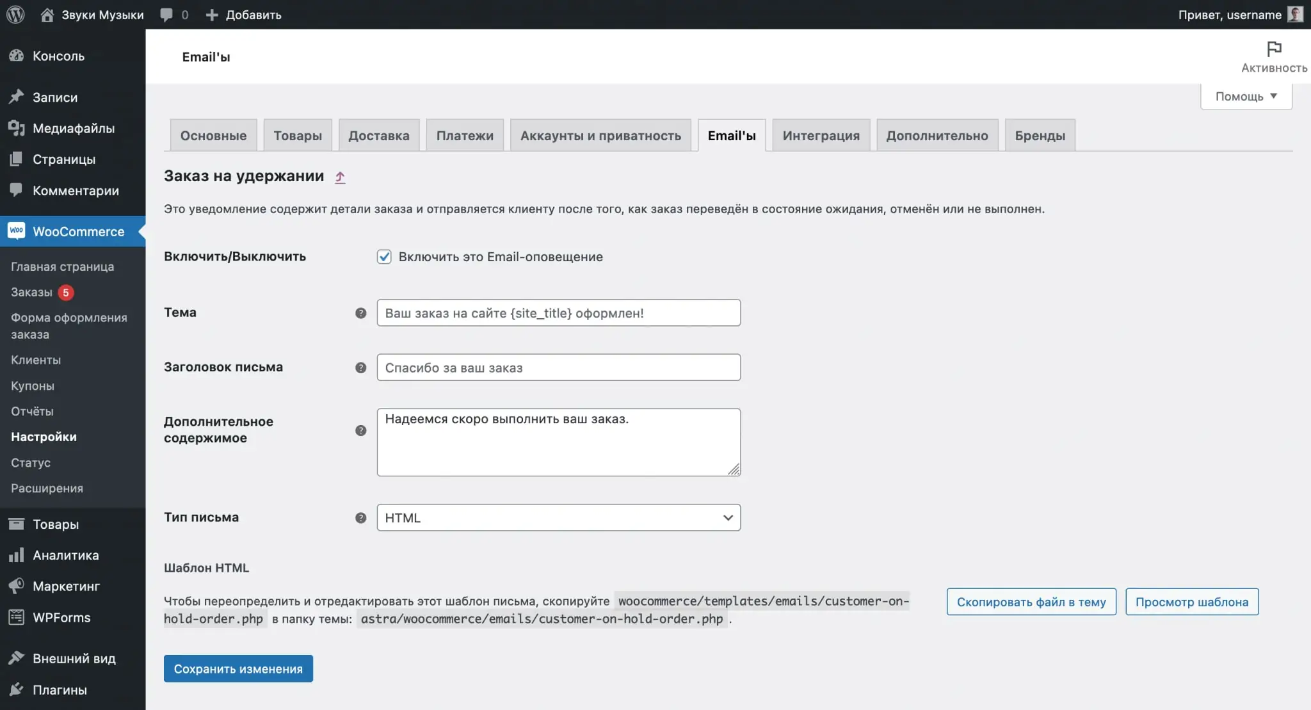This screenshot has height=710, width=1311.
Task: Click Заголовок письма input field
Action: point(558,366)
